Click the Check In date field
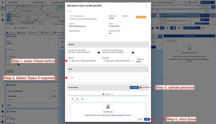Screen dimensions: 216x124 [x=84, y=61]
